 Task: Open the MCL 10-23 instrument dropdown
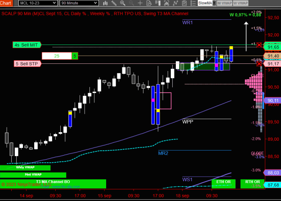[38, 3]
